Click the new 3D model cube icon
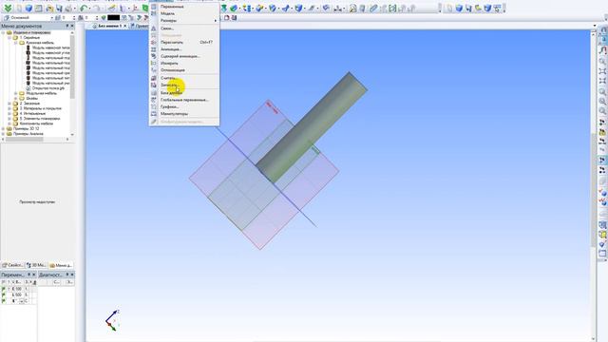608x342 pixels. [28, 8]
